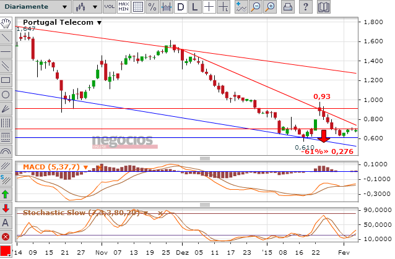
Task: Select the triple parallel lines tool
Action: tap(6, 166)
